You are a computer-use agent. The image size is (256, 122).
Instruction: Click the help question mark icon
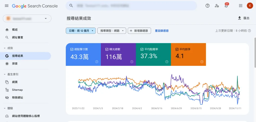tap(208, 6)
